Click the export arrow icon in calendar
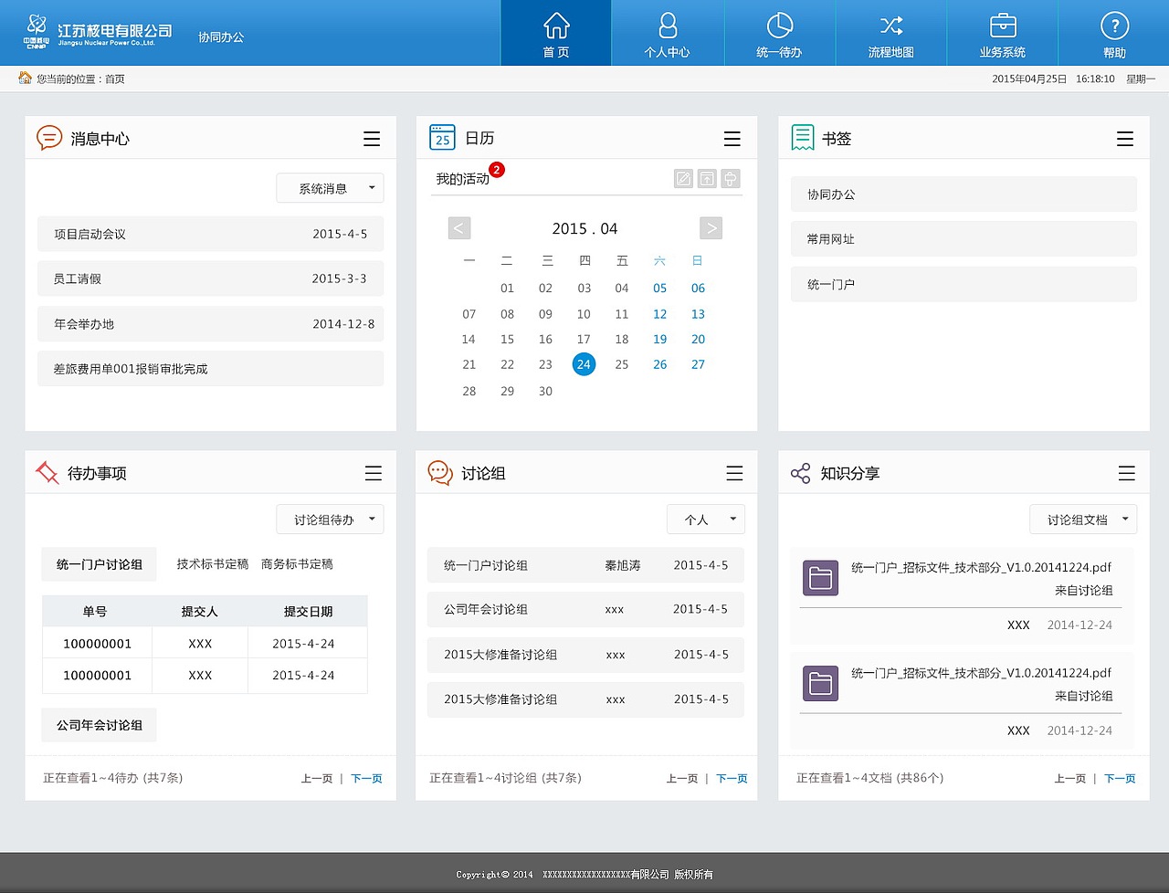 coord(707,179)
